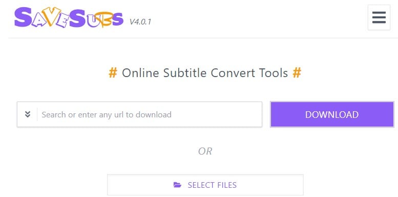This screenshot has height=197, width=398.
Task: Click the orange B letter in the logo
Action: (104, 19)
